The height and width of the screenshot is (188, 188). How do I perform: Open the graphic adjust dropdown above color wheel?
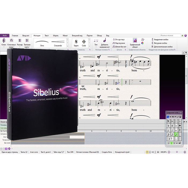tap(143, 39)
